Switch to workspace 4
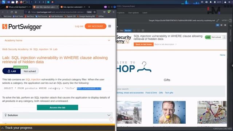The image size is (233, 131). point(43,2)
